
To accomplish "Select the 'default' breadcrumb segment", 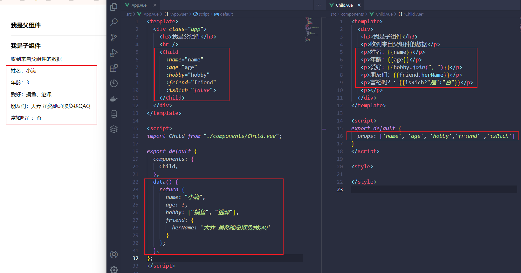I will 223,14.
